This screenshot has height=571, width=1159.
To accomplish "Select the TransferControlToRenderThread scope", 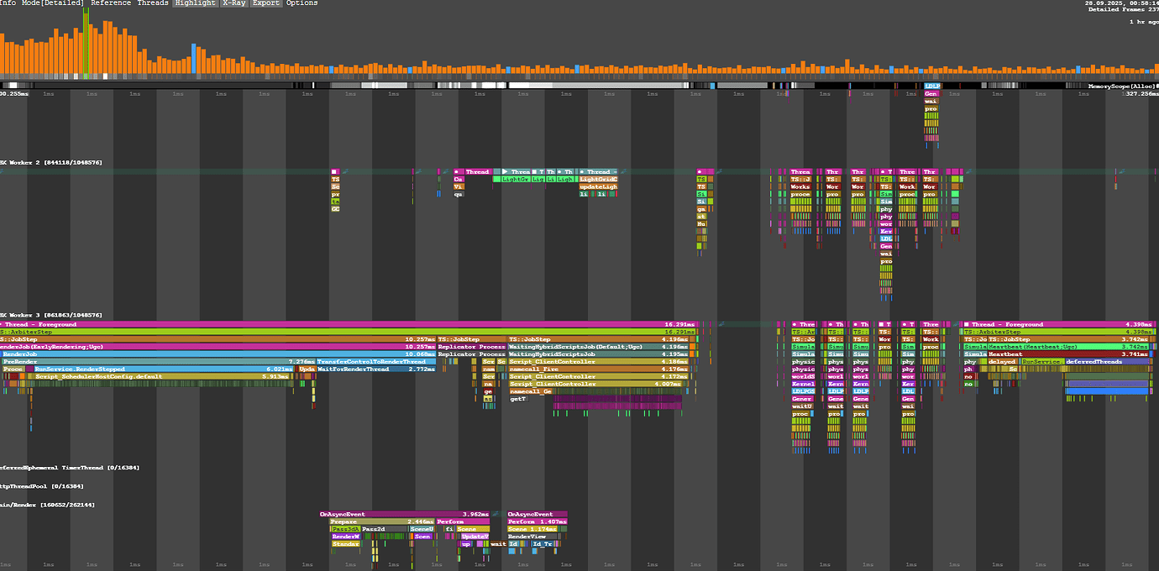I will (x=376, y=362).
